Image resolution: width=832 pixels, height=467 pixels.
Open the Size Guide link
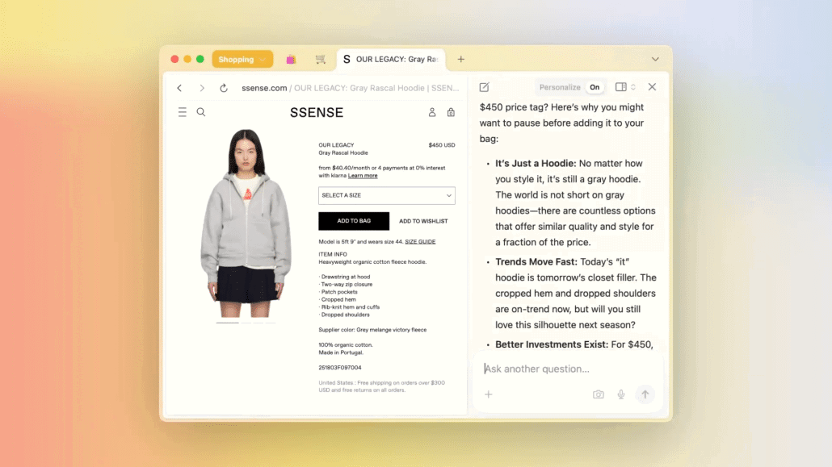click(420, 242)
